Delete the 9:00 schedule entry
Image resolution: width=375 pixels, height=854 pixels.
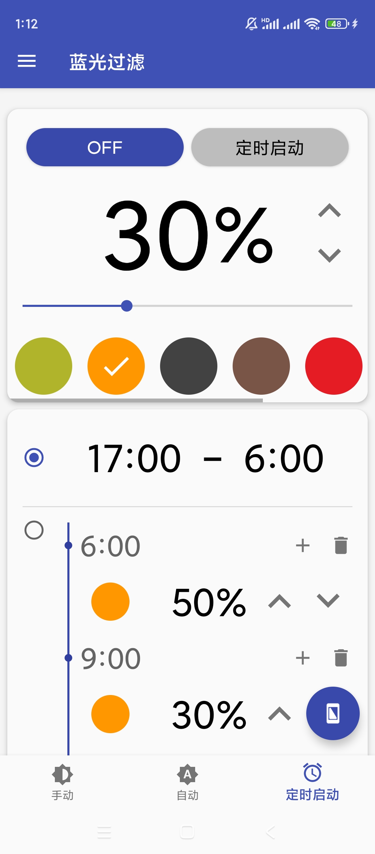click(x=341, y=658)
